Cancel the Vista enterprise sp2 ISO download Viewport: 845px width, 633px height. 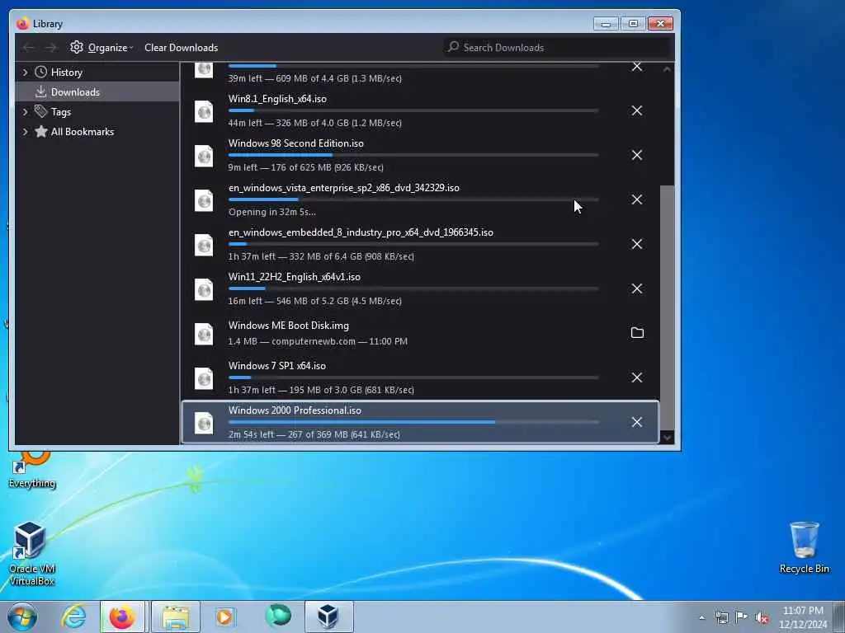(x=636, y=199)
